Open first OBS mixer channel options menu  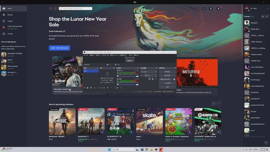coord(118,73)
